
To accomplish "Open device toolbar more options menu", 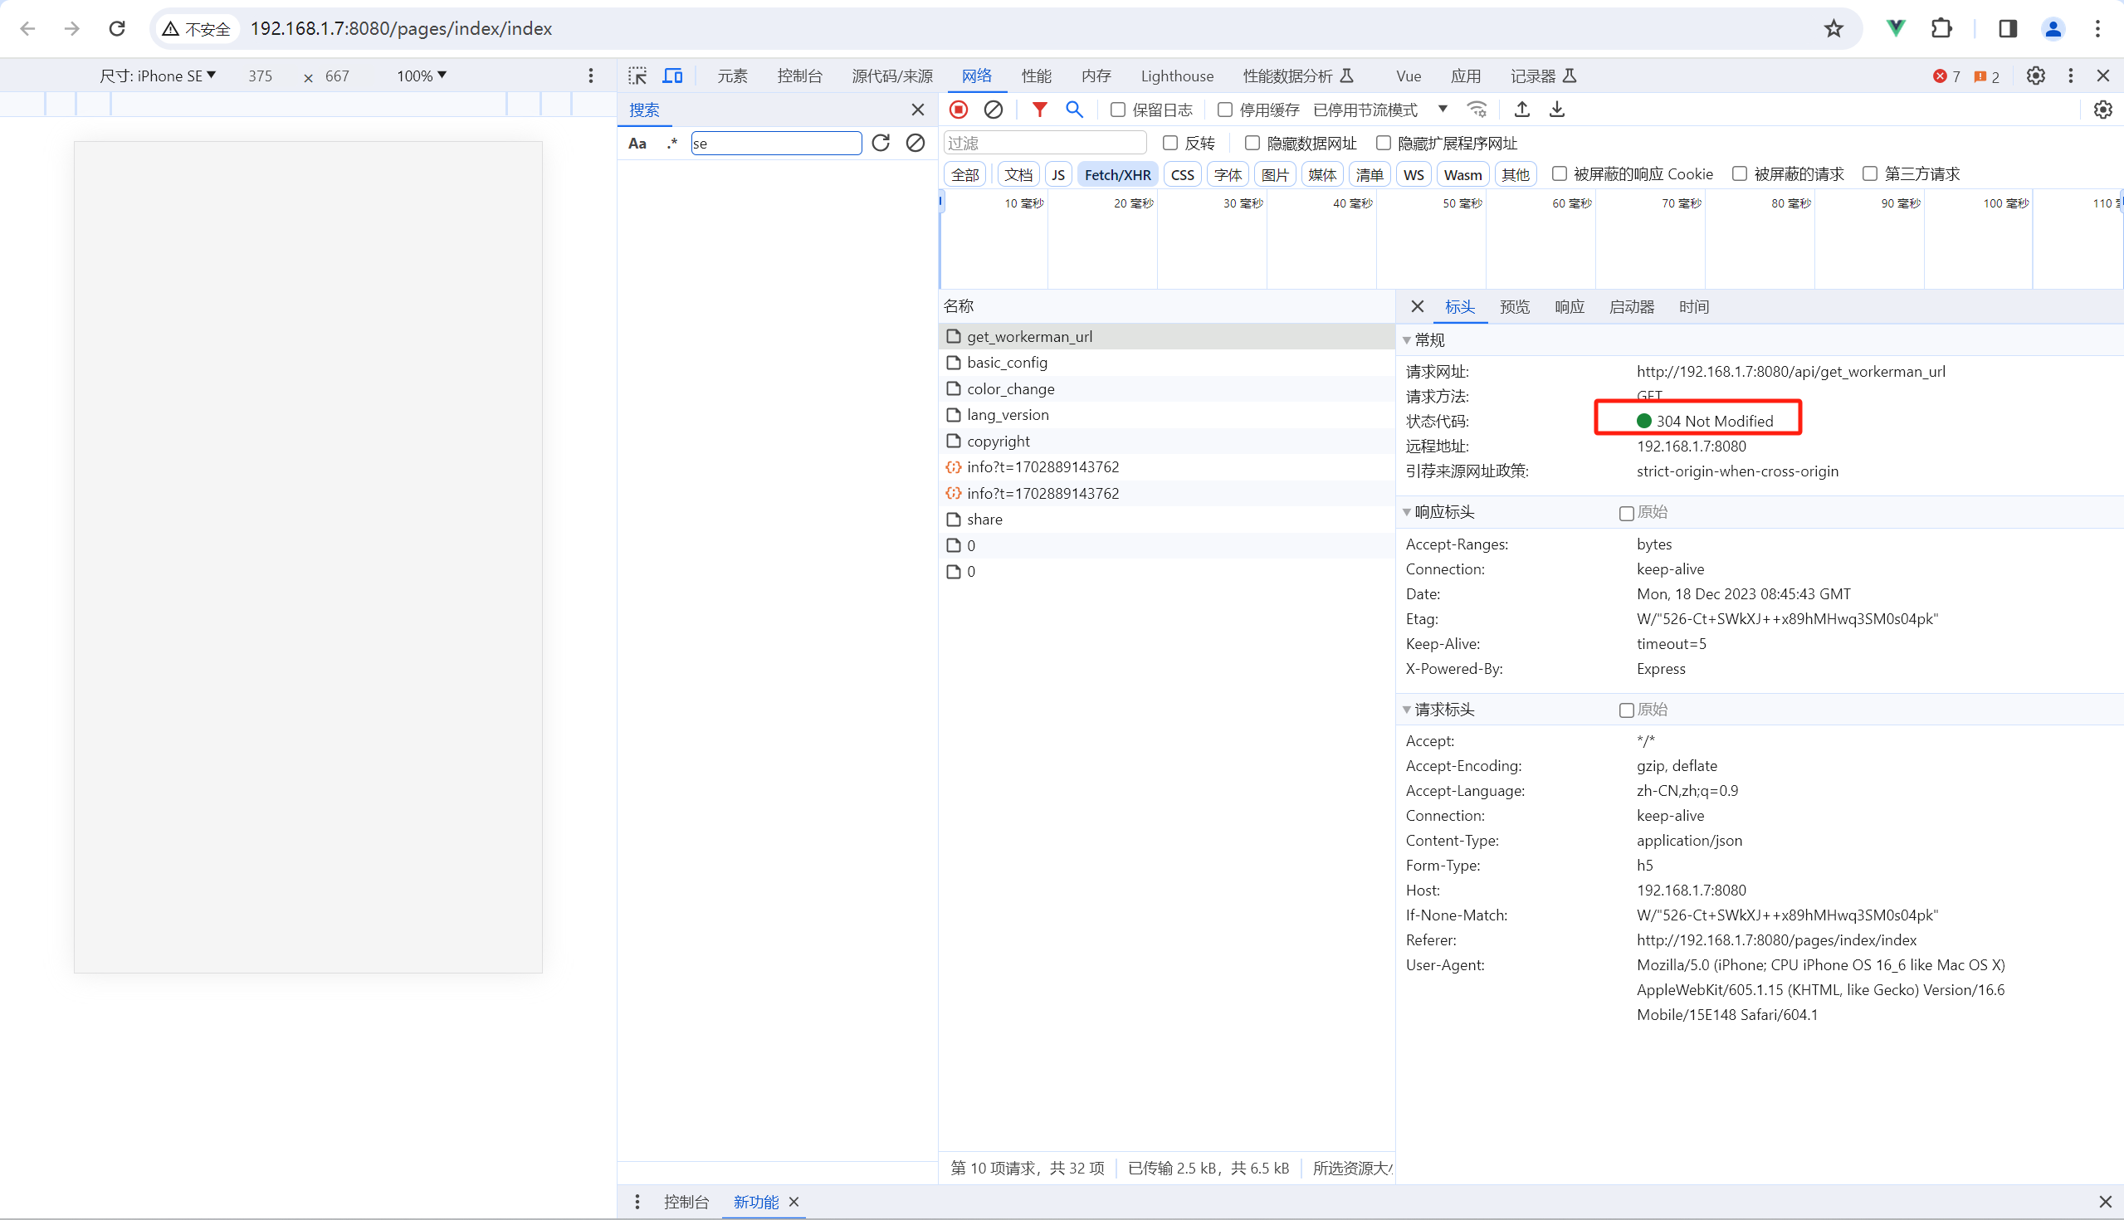I will tap(591, 76).
